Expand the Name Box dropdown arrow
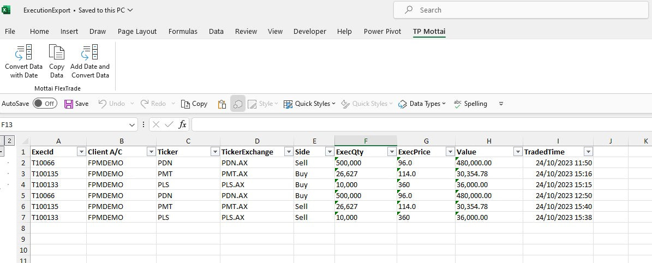This screenshot has width=652, height=263. pyautogui.click(x=132, y=124)
